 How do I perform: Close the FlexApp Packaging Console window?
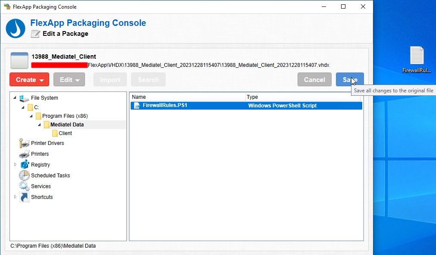363,6
